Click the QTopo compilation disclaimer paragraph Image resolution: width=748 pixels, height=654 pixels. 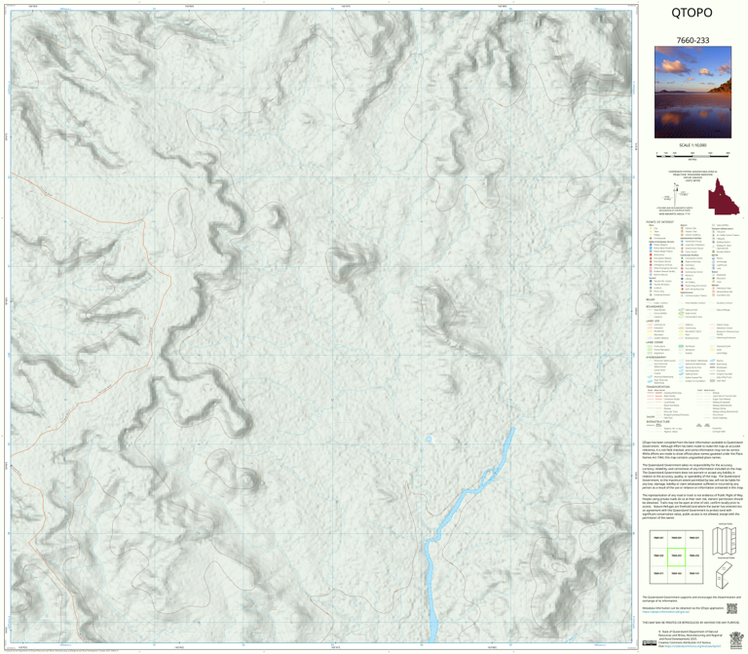[x=692, y=449]
